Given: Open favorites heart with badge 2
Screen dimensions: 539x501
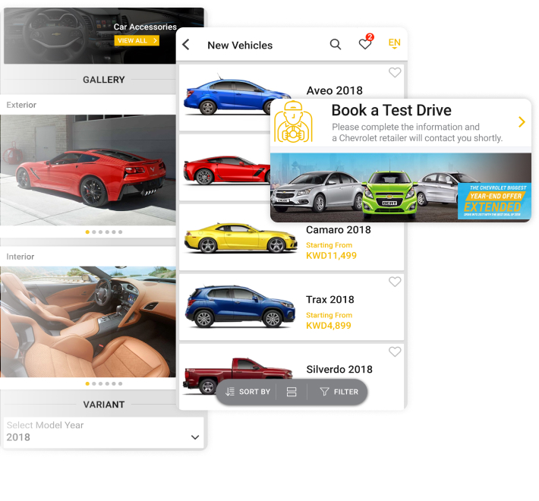Looking at the screenshot, I should 365,43.
